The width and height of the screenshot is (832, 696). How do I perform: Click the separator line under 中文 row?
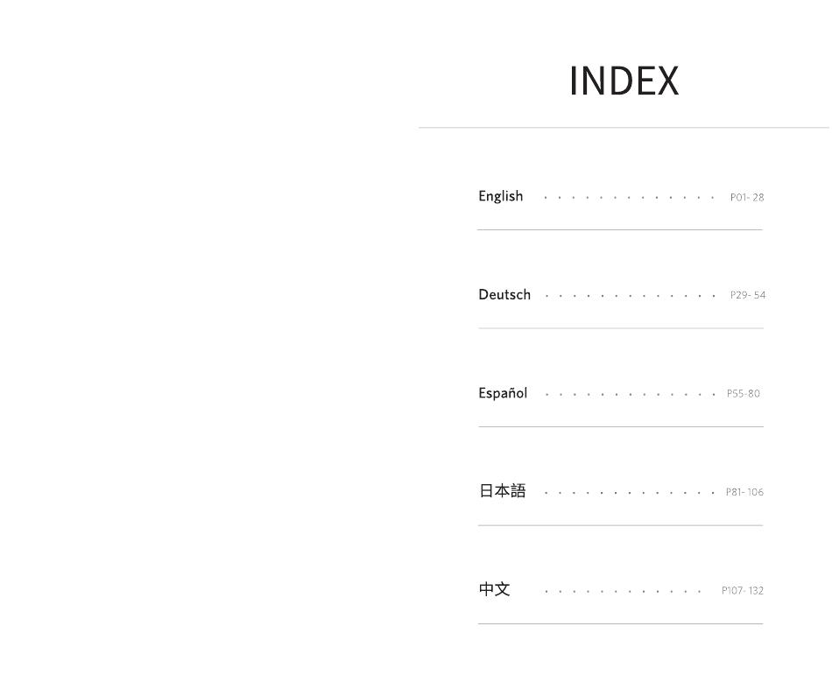click(620, 624)
